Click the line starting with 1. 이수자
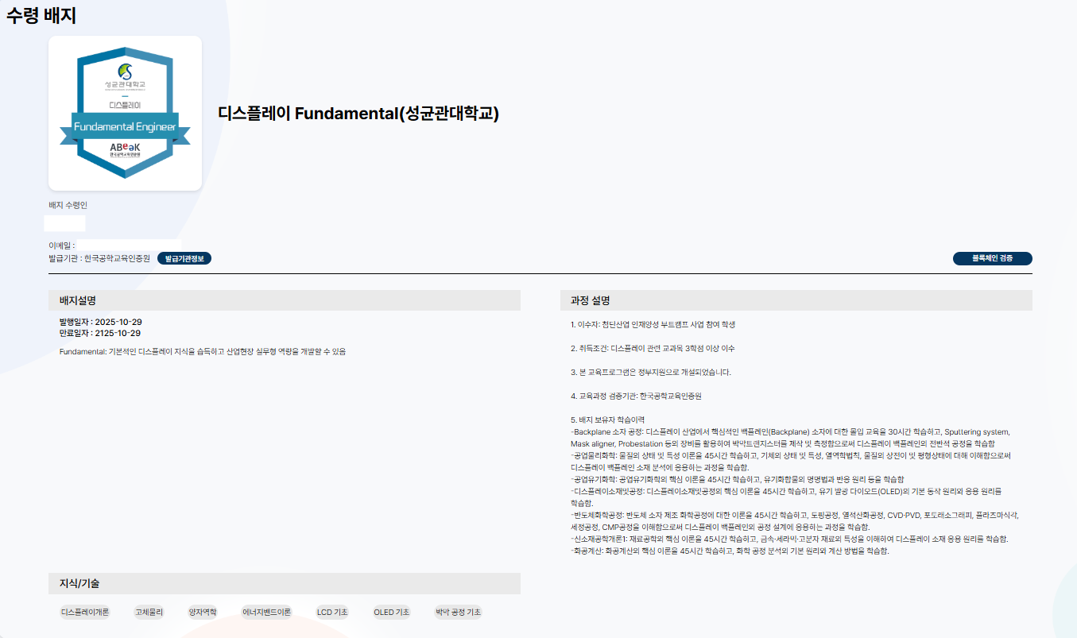Screen dimensions: 1077x638 click(653, 324)
